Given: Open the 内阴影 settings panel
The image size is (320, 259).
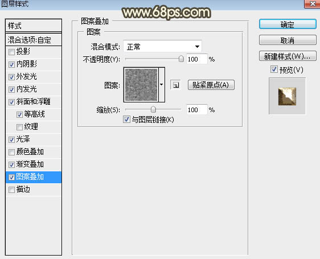Looking at the screenshot, I should pos(27,64).
